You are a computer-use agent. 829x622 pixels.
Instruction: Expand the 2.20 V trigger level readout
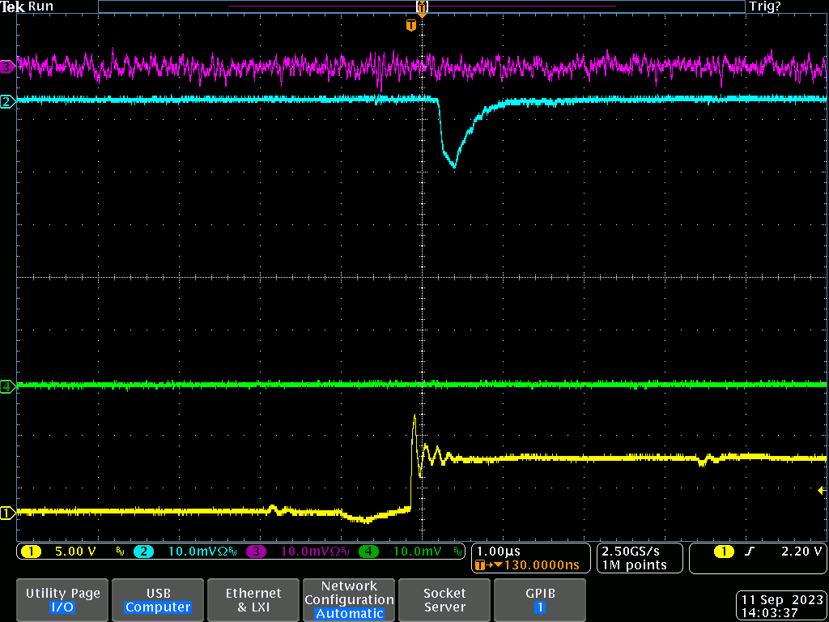[x=803, y=552]
